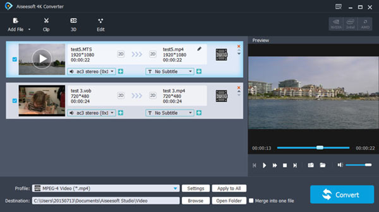This screenshot has width=379, height=212.
Task: Click output 2D mode icon for test5.MTS
Action: tap(152, 54)
